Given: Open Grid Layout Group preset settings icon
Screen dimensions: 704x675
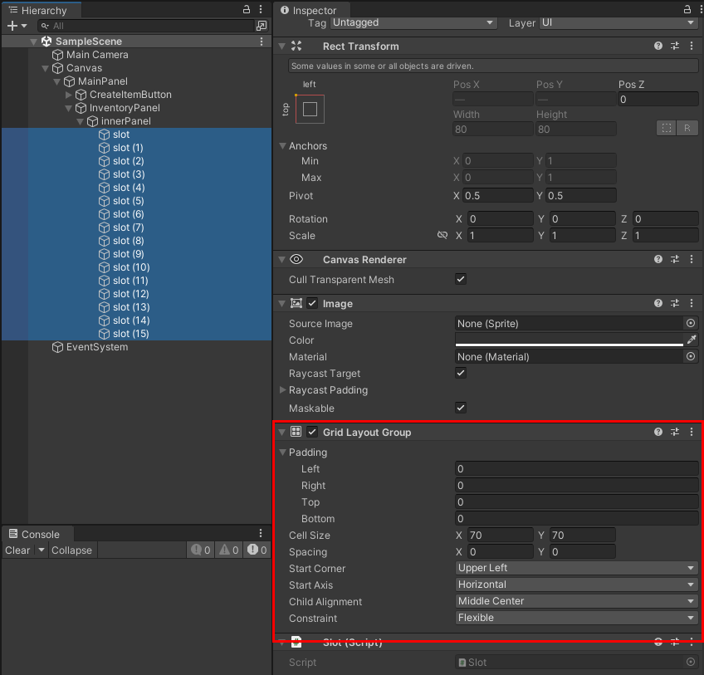Looking at the screenshot, I should click(x=675, y=432).
